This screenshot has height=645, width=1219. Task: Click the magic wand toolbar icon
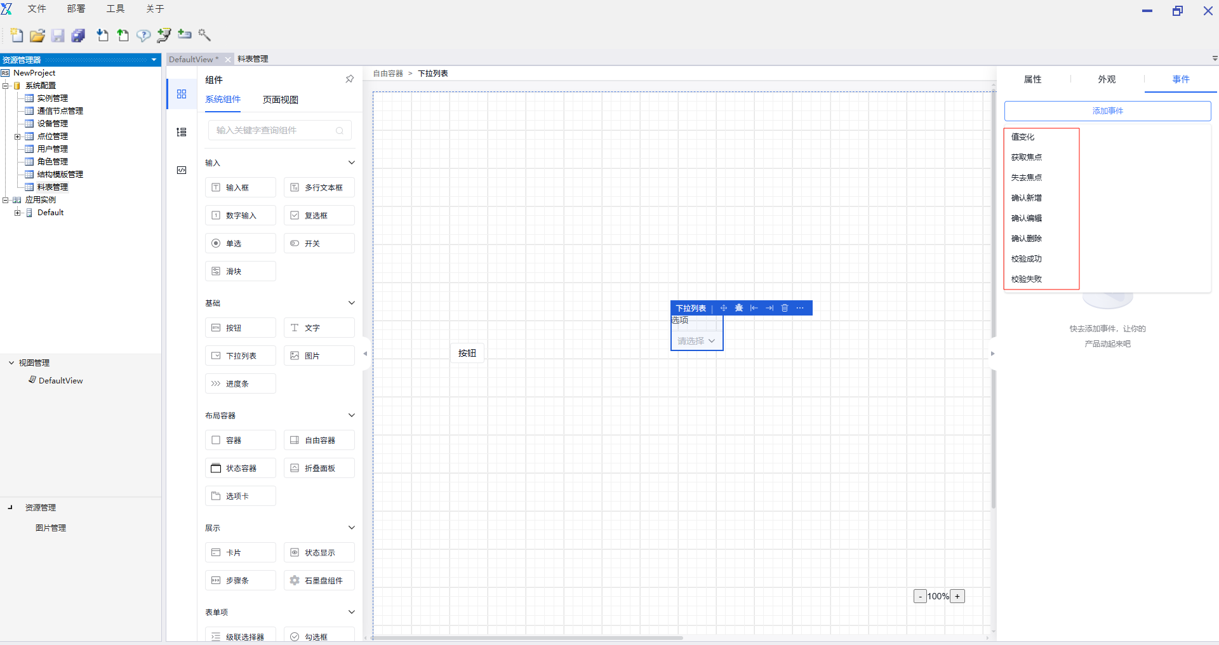(204, 35)
